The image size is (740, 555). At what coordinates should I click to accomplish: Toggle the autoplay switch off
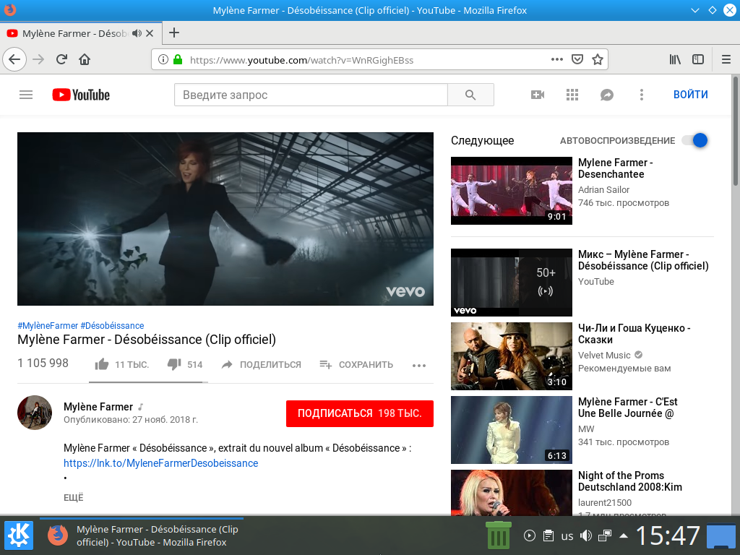pos(694,141)
